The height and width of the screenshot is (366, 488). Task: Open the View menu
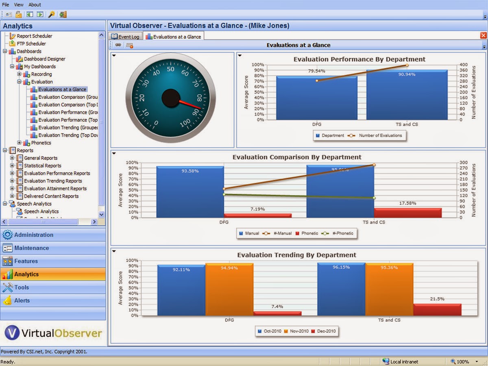pyautogui.click(x=19, y=4)
